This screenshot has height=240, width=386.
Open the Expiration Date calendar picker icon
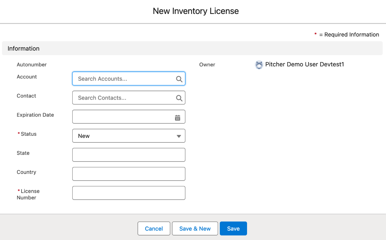pos(178,118)
